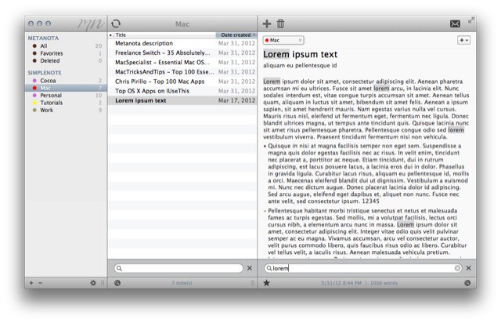
Task: Enter full screen via arrows icon
Action: pyautogui.click(x=471, y=20)
